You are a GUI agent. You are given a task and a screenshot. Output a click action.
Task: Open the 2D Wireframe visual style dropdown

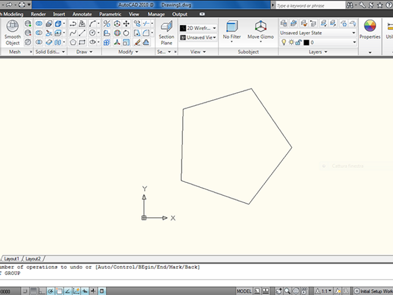pyautogui.click(x=198, y=28)
